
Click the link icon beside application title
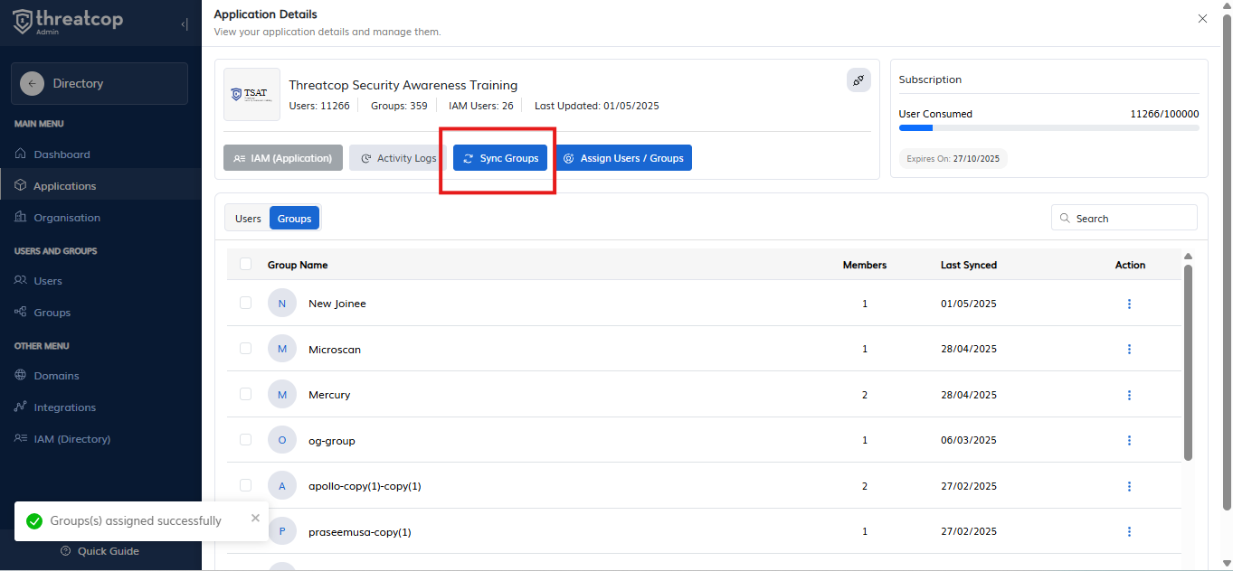(858, 80)
